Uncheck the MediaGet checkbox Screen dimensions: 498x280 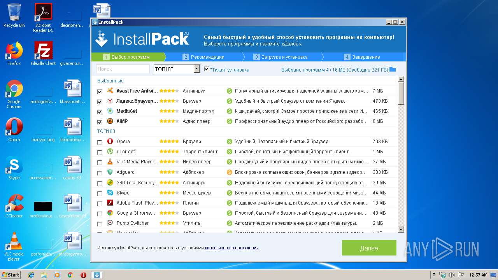coord(100,112)
